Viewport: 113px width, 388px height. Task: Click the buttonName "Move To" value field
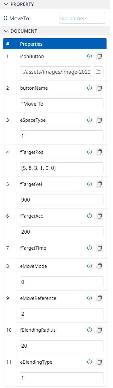click(x=62, y=104)
